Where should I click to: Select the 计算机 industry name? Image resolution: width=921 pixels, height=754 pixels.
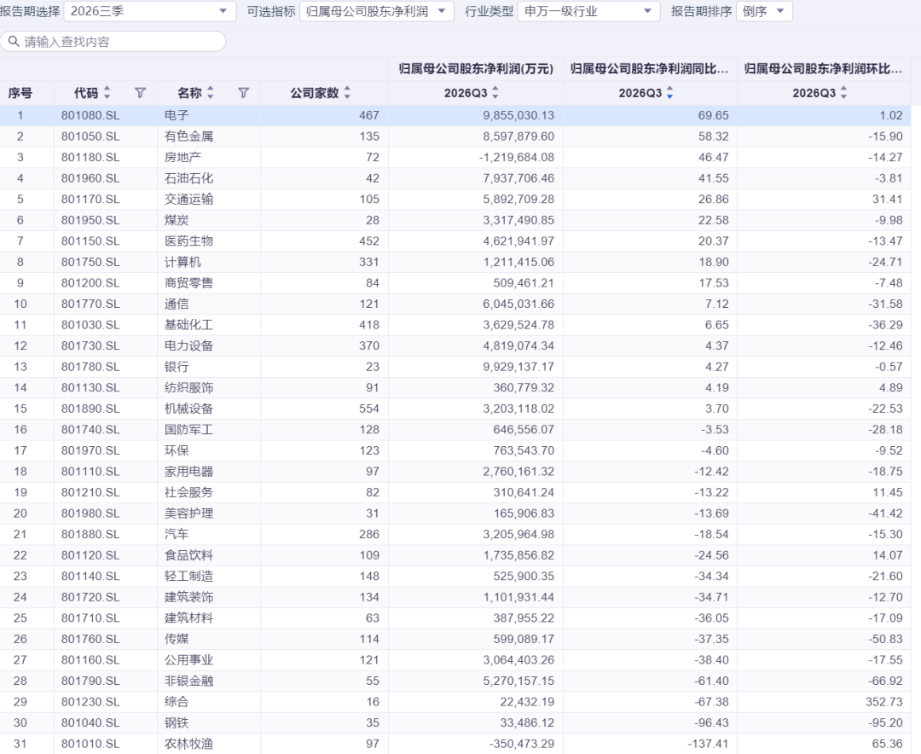pyautogui.click(x=182, y=262)
